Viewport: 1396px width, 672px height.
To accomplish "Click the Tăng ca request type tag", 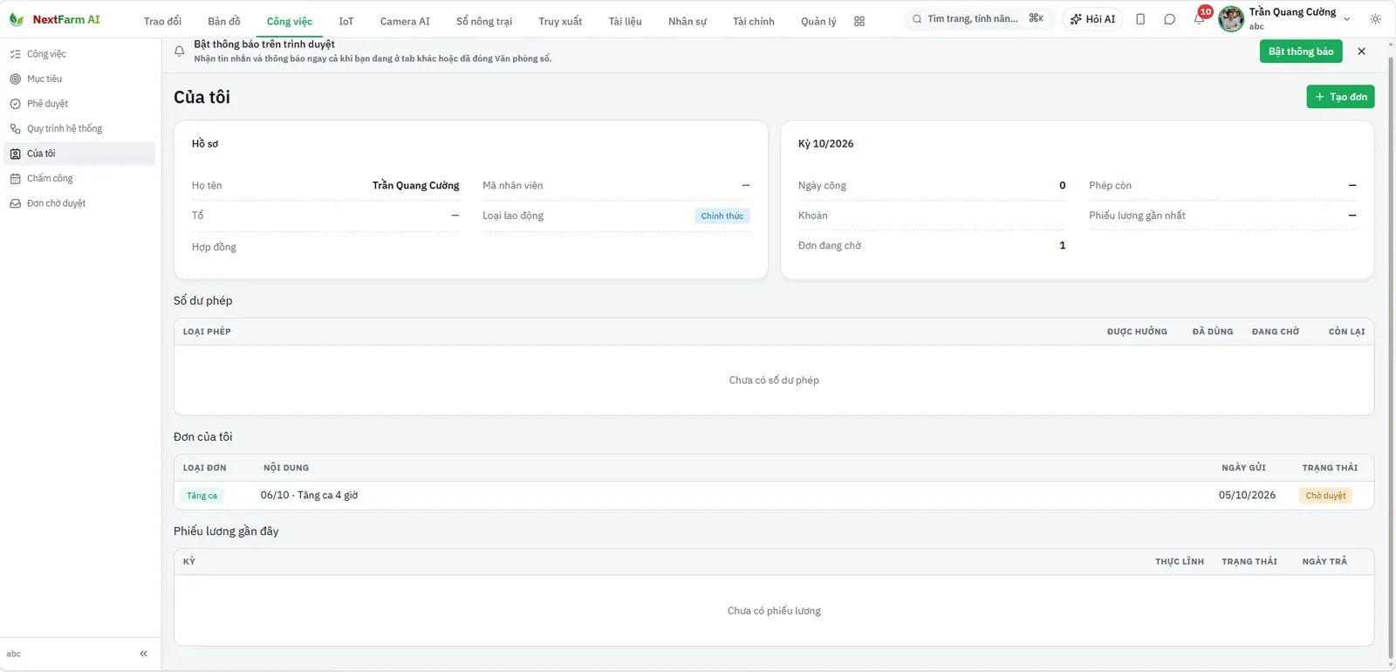I will click(x=202, y=496).
